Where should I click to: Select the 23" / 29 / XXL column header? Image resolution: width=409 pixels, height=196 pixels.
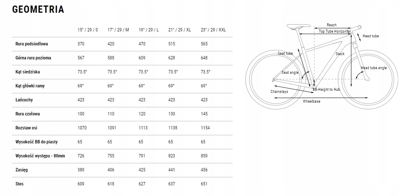click(x=213, y=30)
